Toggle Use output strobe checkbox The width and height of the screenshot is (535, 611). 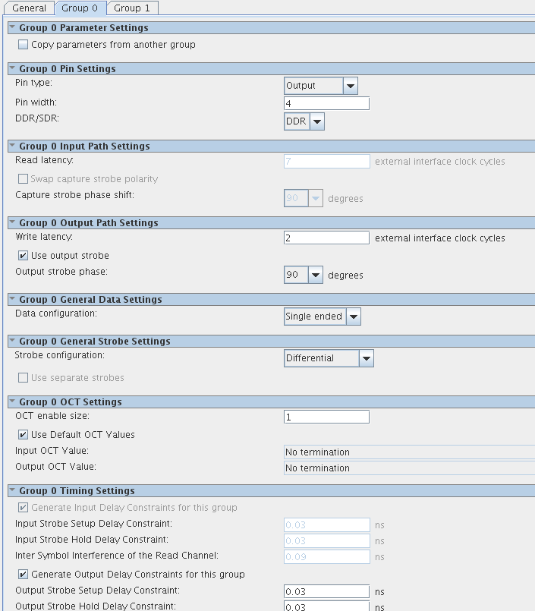coord(24,256)
